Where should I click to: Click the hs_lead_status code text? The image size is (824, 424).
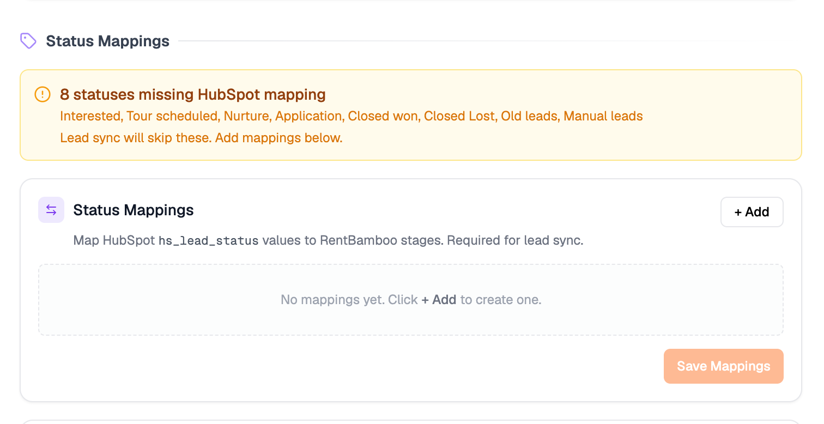[208, 241]
